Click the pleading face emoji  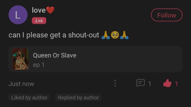[x=115, y=35]
